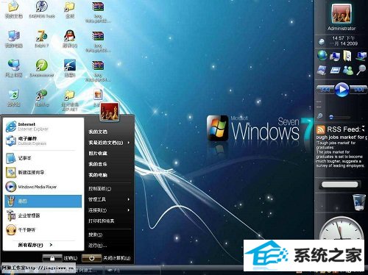Image resolution: width=368 pixels, height=275 pixels.
Task: Launch Windows Media Player from the Start menu
Action: tap(43, 187)
